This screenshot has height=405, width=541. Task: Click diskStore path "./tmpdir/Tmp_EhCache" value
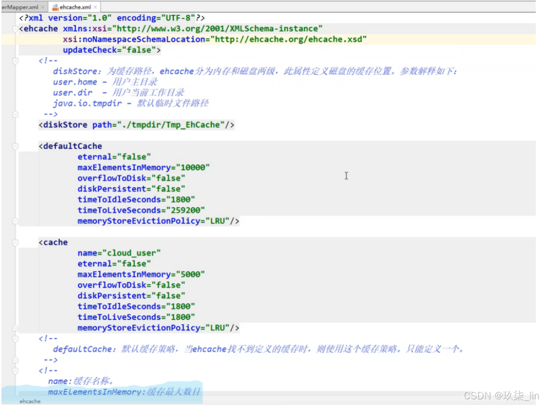pos(171,125)
